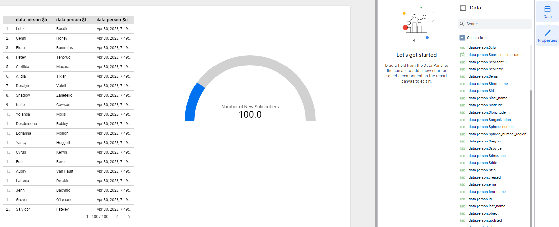
Task: Click the calendar icon beside consent_timestamp field
Action: (x=462, y=55)
